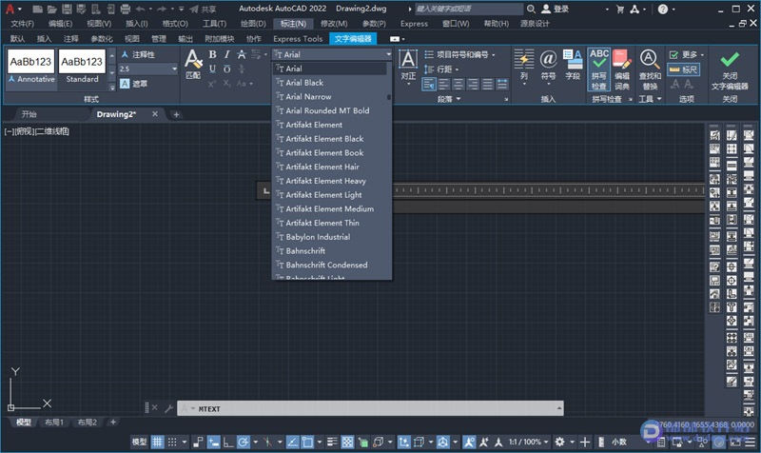This screenshot has height=453, width=761.
Task: Click the right-align paragraph icon
Action: [x=473, y=84]
